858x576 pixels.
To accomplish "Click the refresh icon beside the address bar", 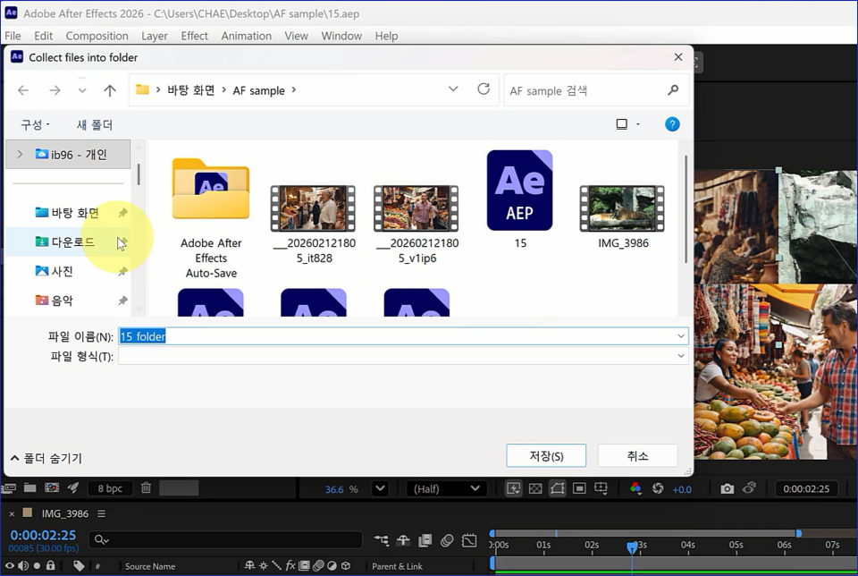I will (484, 89).
